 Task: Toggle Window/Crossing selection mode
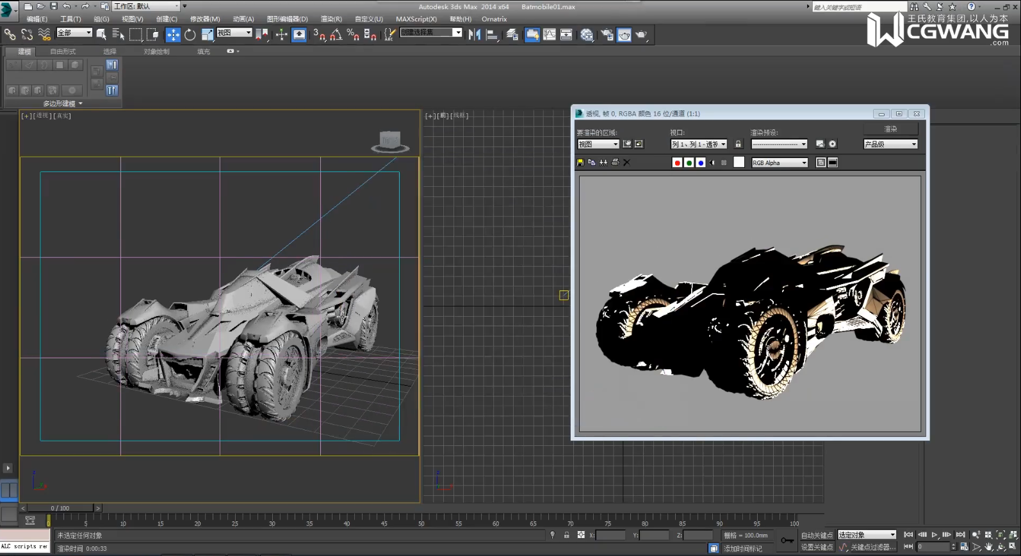coord(152,35)
